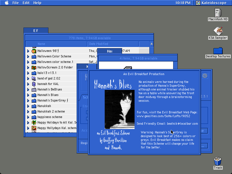
Task: Expand Happy Hollydays Kal. scheme triangle
Action: tap(28, 128)
